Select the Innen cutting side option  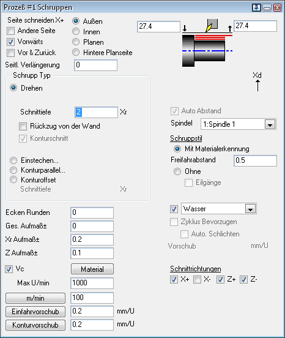point(76,31)
